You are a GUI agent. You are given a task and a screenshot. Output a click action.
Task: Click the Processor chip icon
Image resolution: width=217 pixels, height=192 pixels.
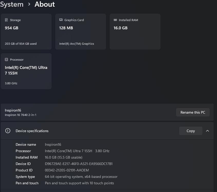coord(6,60)
